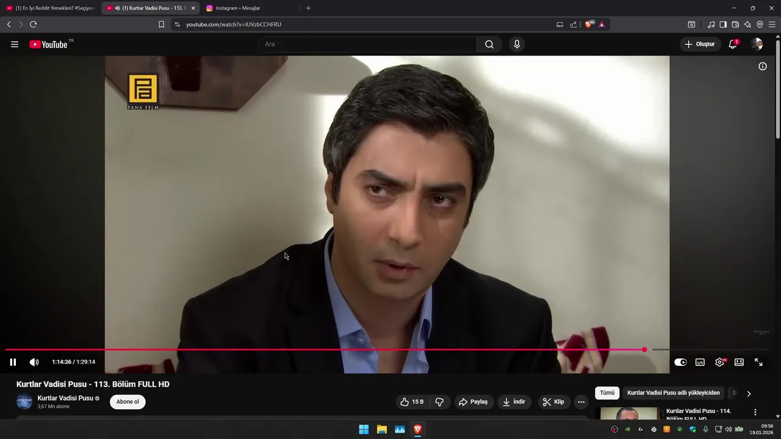781x439 pixels.
Task: Go forward in browser history
Action: tap(21, 24)
